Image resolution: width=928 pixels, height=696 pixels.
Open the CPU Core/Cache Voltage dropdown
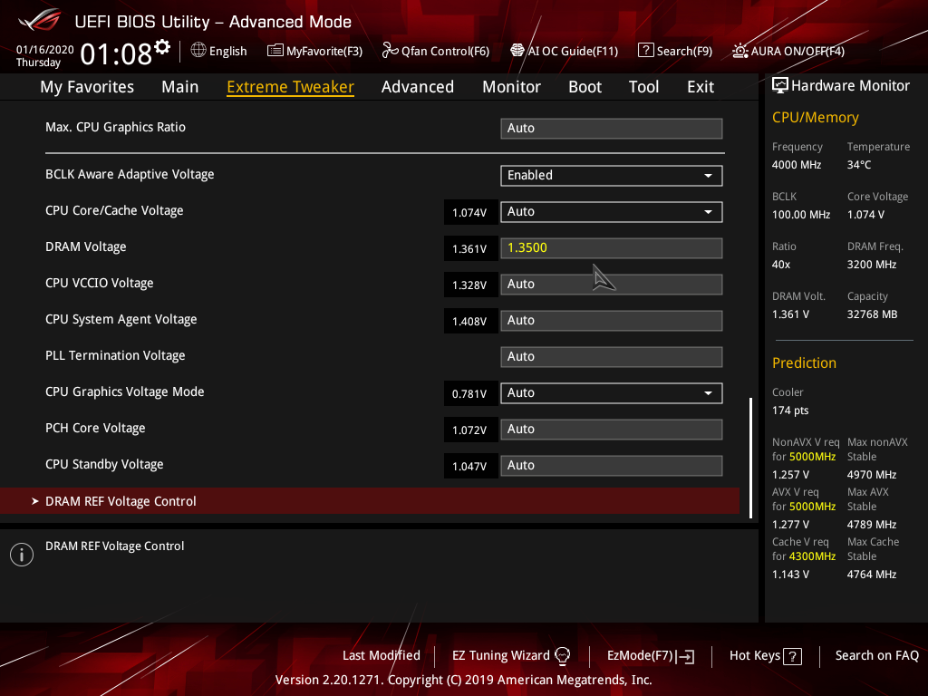[612, 212]
